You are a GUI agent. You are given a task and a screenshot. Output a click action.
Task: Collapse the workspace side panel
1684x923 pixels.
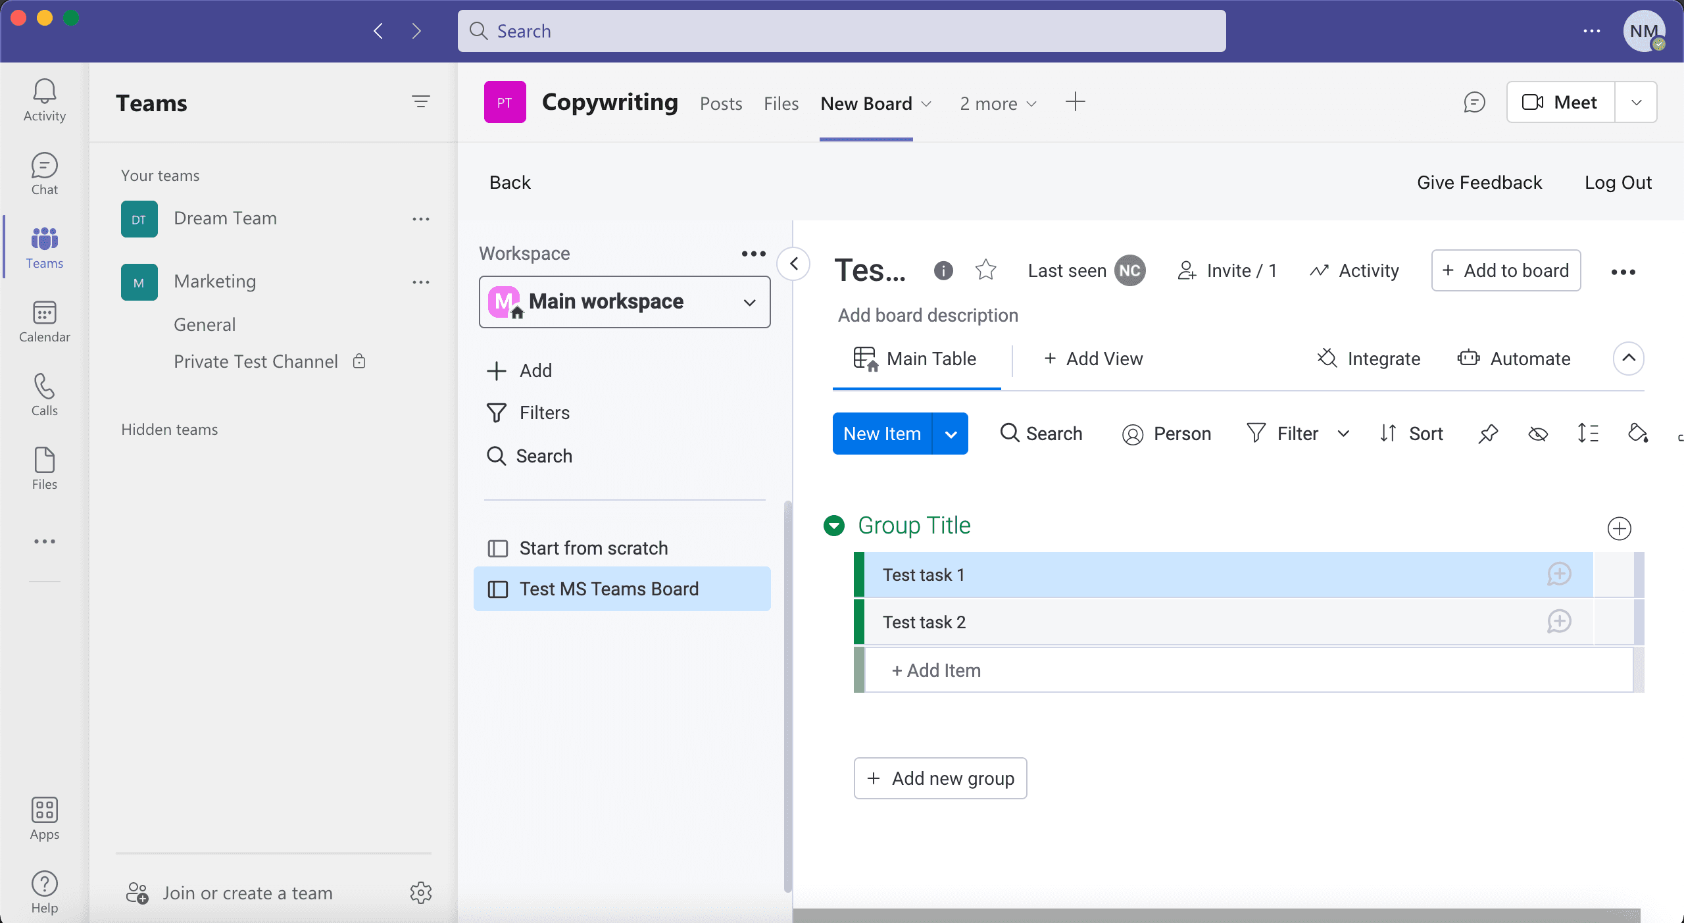click(794, 264)
